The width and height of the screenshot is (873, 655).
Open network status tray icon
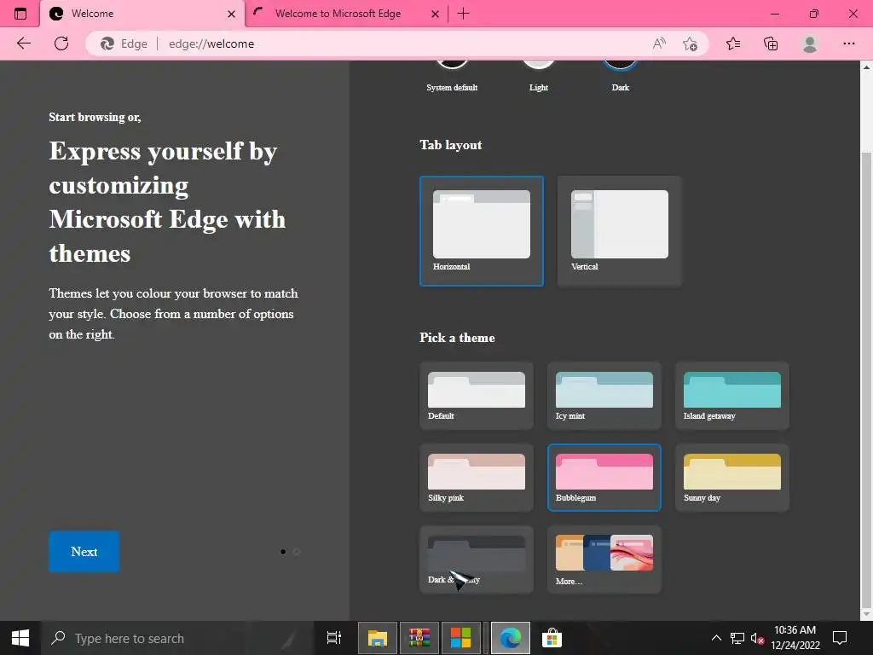(737, 638)
